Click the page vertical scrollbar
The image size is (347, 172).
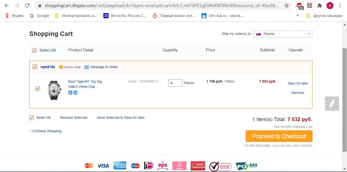pos(345,100)
